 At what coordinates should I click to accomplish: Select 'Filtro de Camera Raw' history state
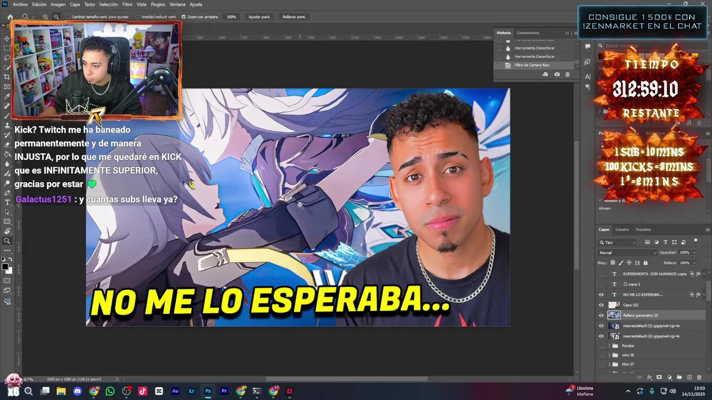534,65
